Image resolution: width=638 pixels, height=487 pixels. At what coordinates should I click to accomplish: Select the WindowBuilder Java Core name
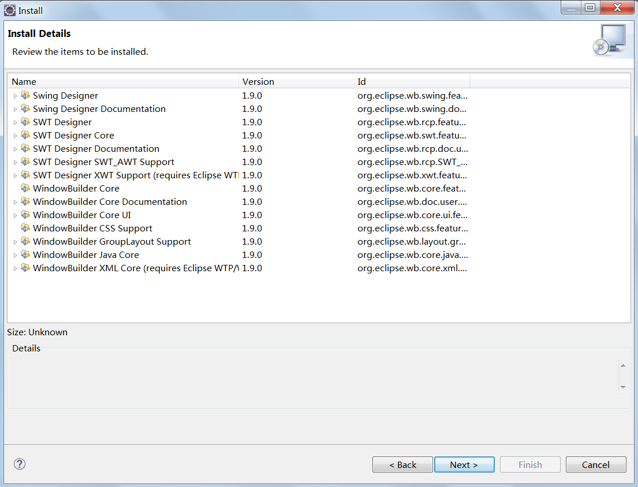point(86,255)
